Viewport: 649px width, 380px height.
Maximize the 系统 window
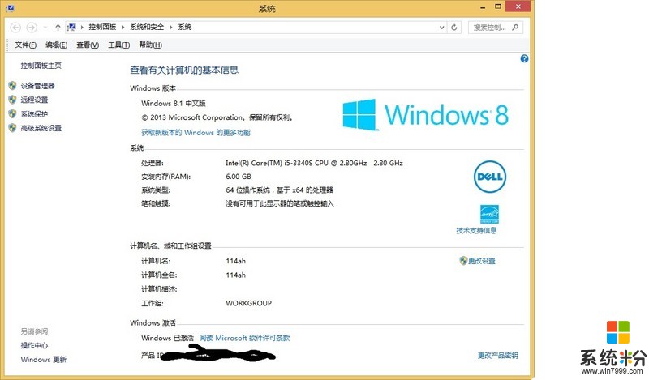[498, 6]
